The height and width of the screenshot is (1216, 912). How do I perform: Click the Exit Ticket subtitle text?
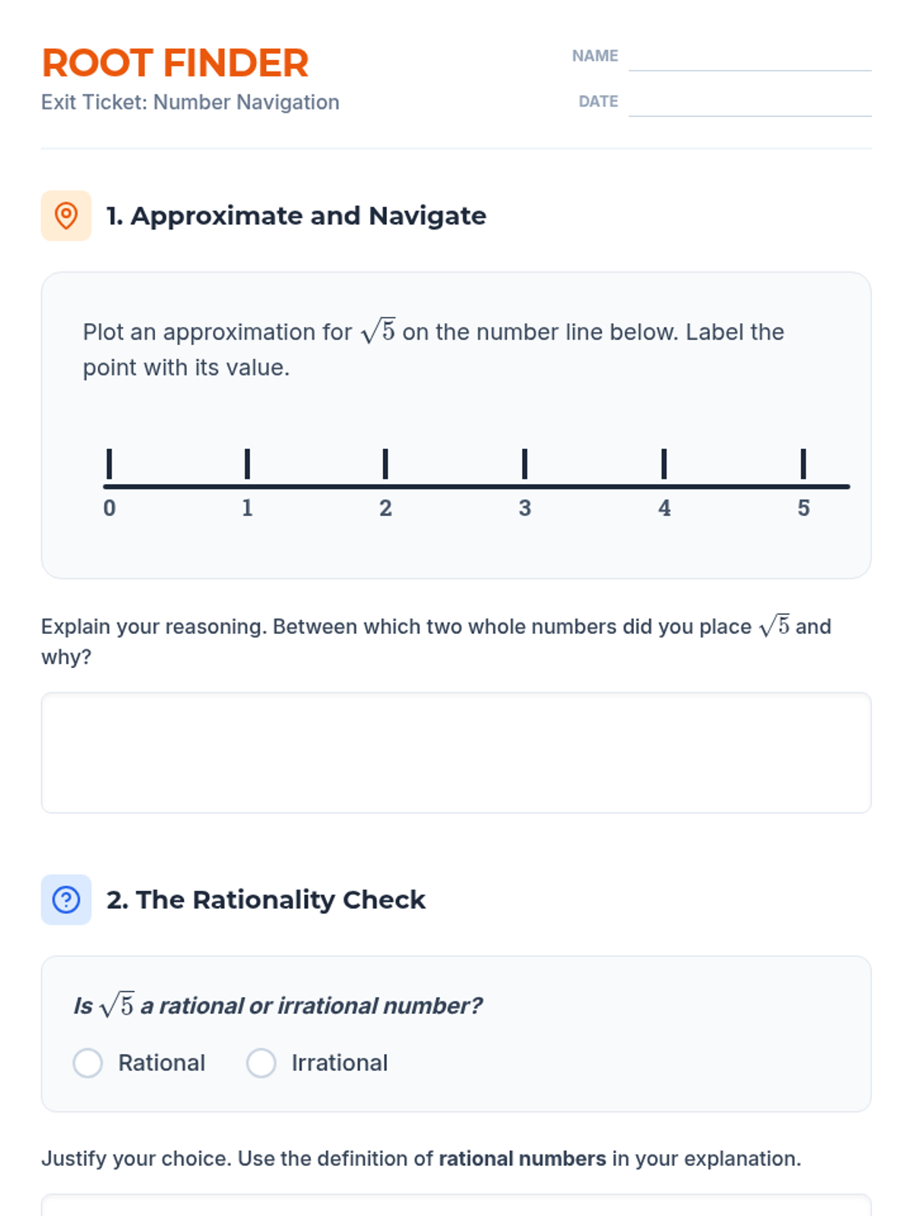[190, 103]
